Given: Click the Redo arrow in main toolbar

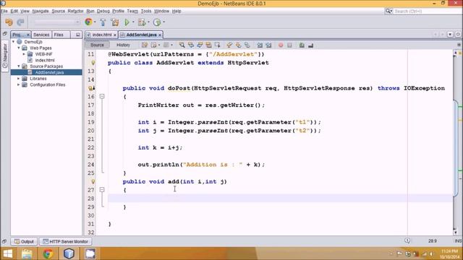Looking at the screenshot, I should coord(20,22).
